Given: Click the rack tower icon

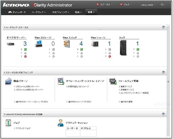Looking at the screenshot, I should 123,48.
